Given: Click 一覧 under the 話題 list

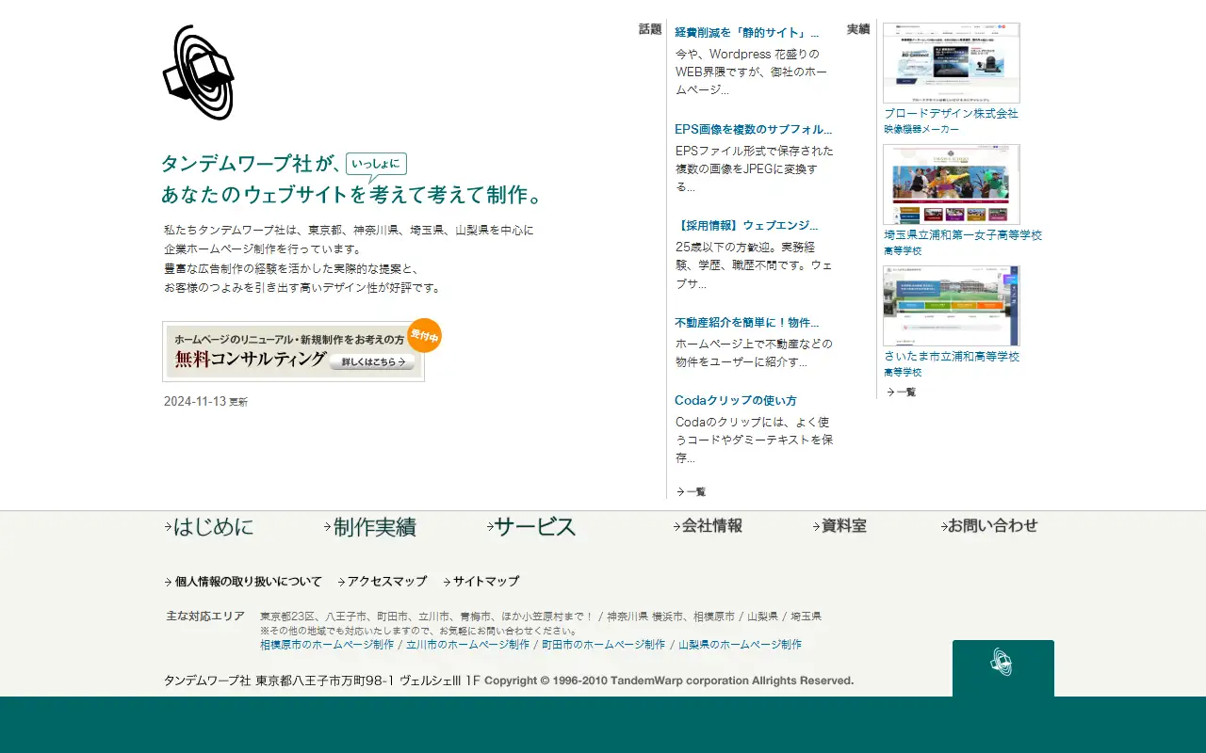Looking at the screenshot, I should [x=691, y=491].
